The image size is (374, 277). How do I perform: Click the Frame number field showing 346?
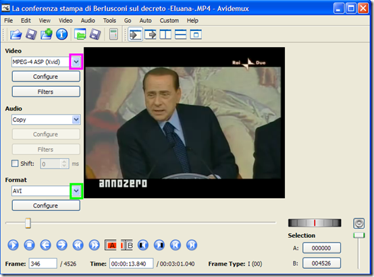click(43, 264)
